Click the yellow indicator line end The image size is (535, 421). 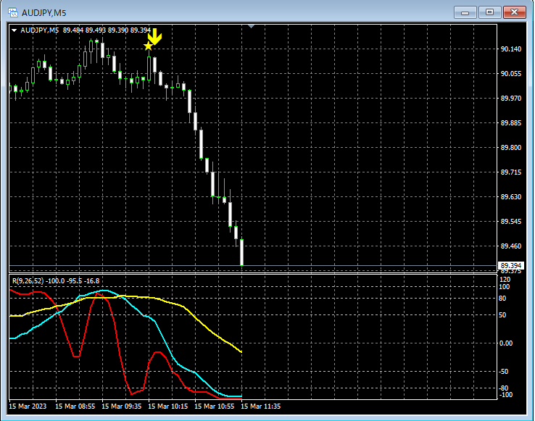(241, 351)
